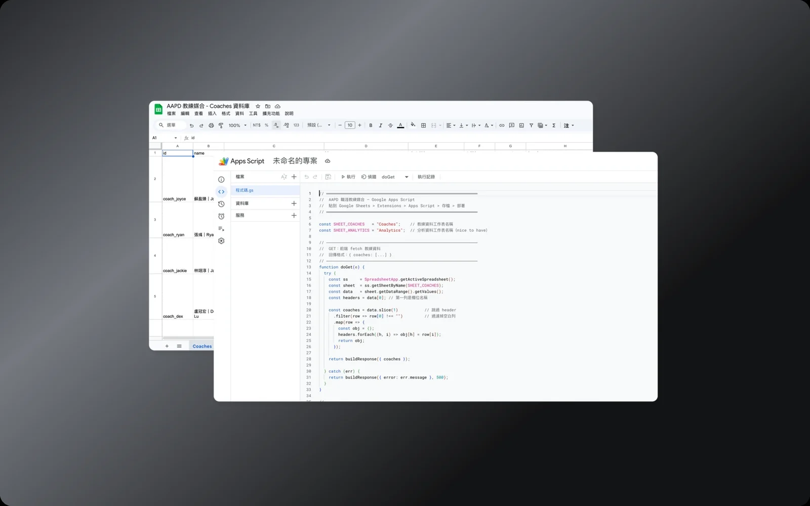Click the redo icon in the Sheets toolbar
This screenshot has width=810, height=506.
point(201,125)
